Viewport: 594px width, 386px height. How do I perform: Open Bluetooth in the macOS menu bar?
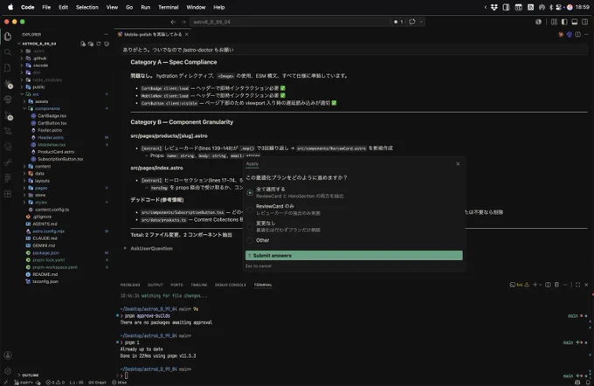tap(551, 7)
